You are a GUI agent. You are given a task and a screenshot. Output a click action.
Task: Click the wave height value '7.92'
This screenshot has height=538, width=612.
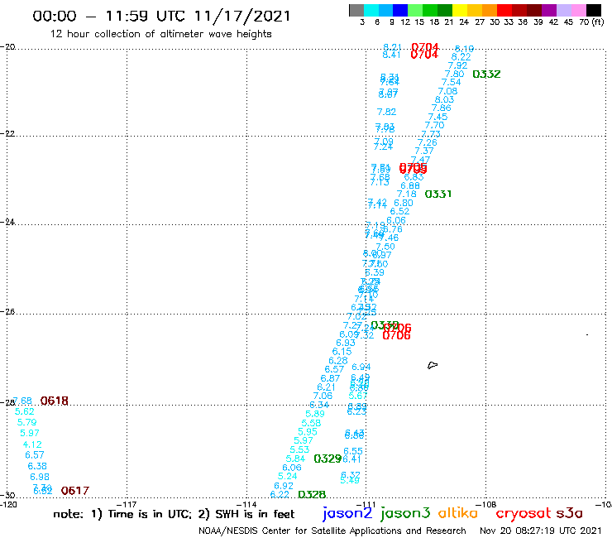(x=457, y=65)
